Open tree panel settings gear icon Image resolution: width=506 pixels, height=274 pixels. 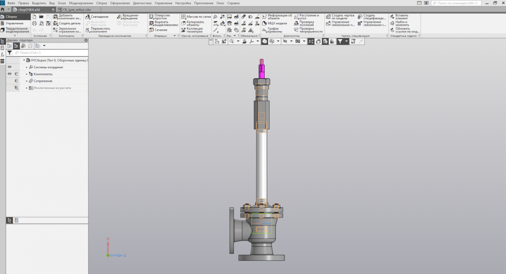86,40
